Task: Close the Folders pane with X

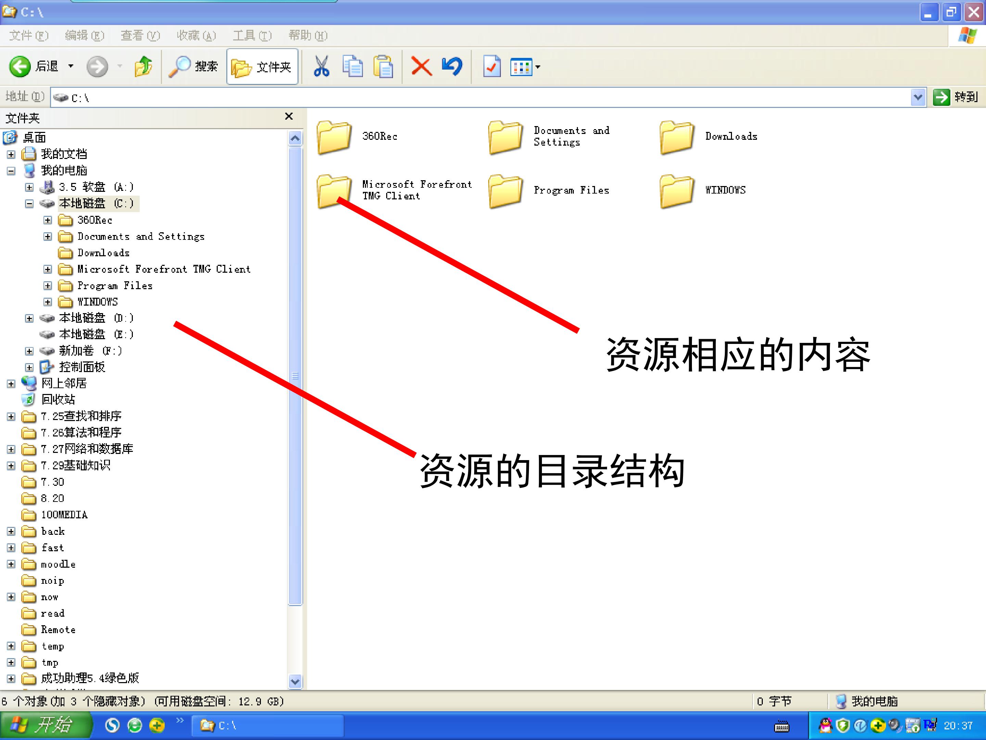Action: 289,116
